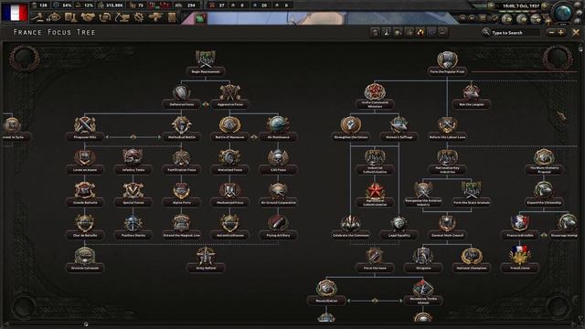Select the Mechanized Focus icon
Viewport: 585px width, 329px height.
(x=229, y=191)
